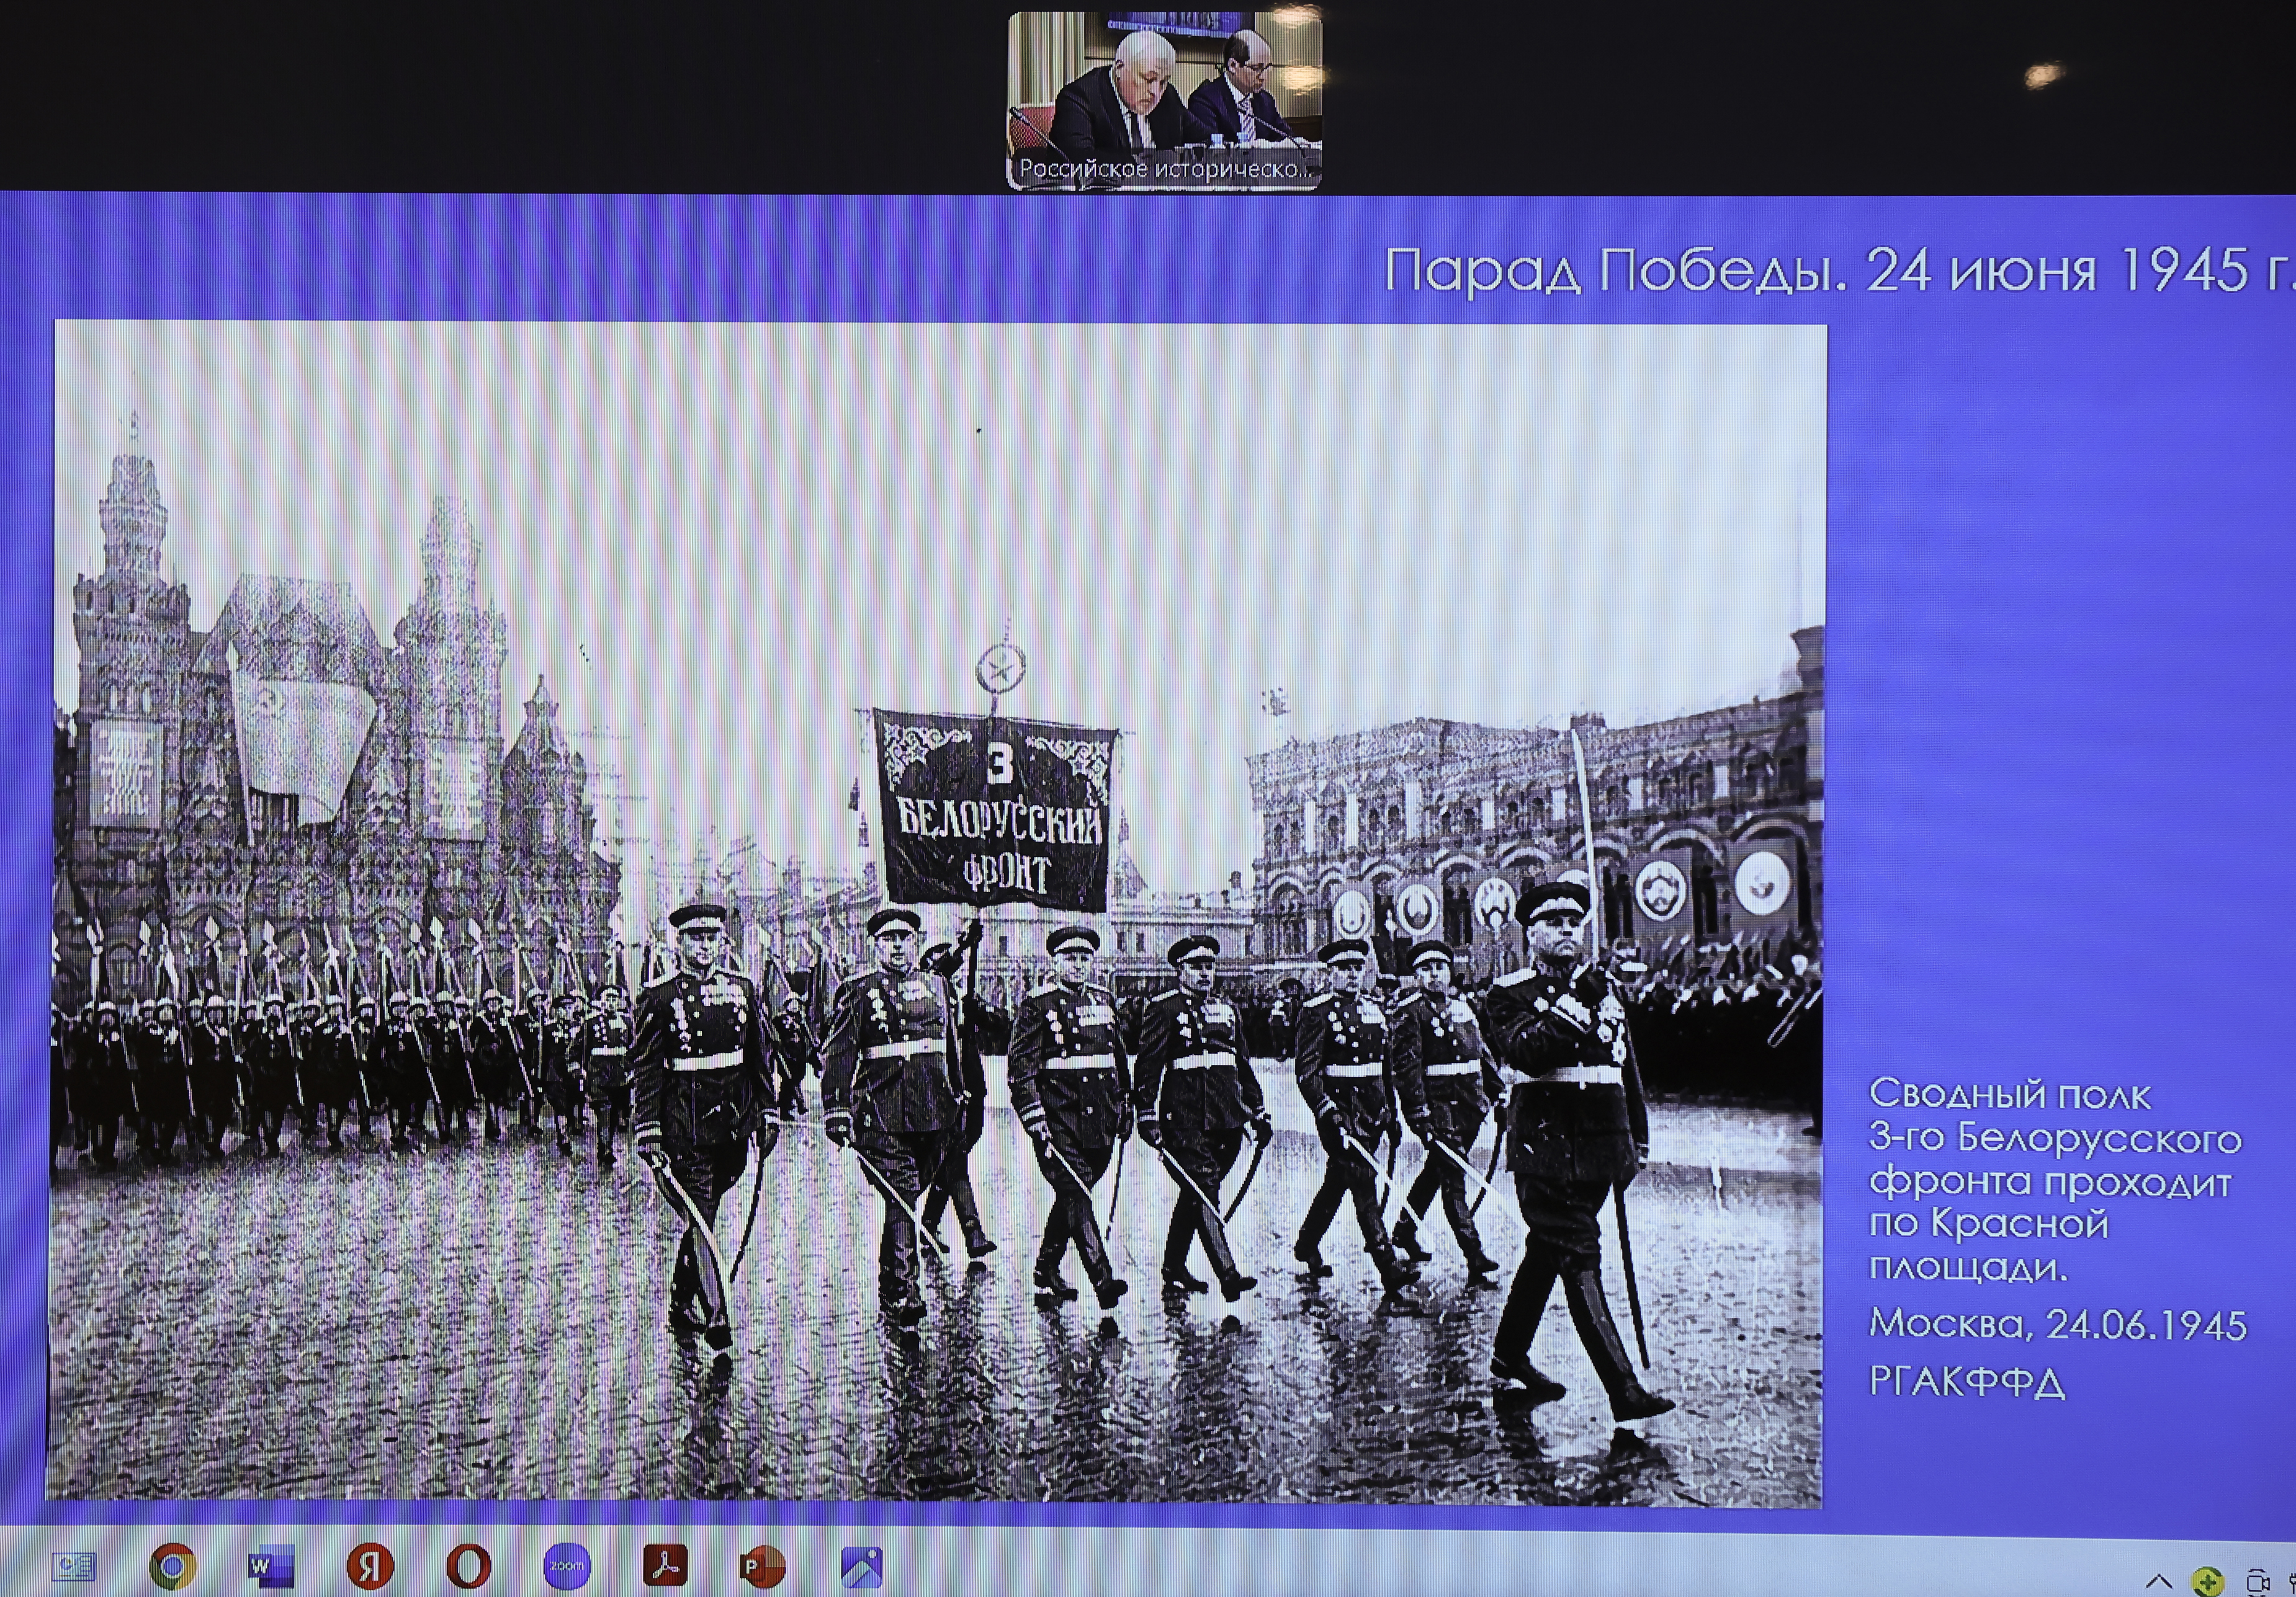Click the green circular tray icon

tap(2207, 1581)
